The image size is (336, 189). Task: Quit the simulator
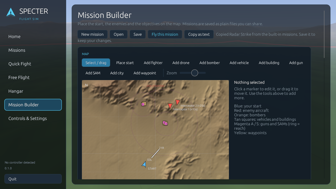[x=33, y=179]
